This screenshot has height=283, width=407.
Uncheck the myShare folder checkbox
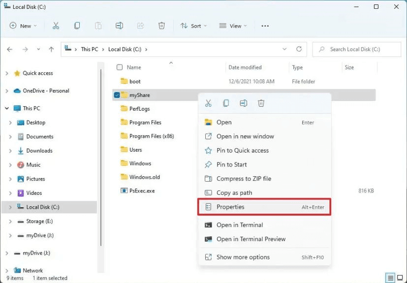(117, 95)
